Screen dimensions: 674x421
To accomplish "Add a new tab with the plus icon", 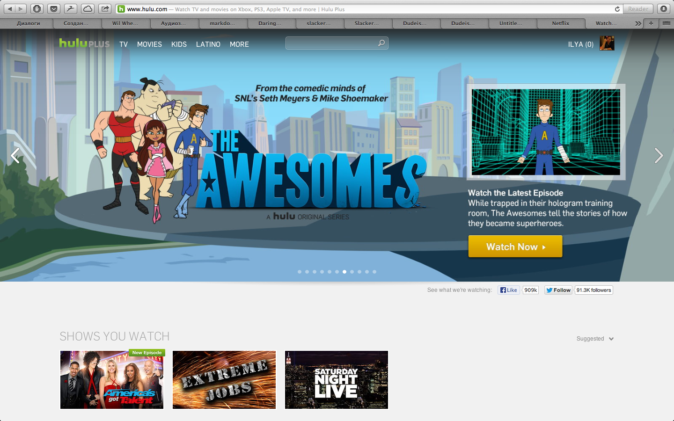I will pyautogui.click(x=651, y=23).
